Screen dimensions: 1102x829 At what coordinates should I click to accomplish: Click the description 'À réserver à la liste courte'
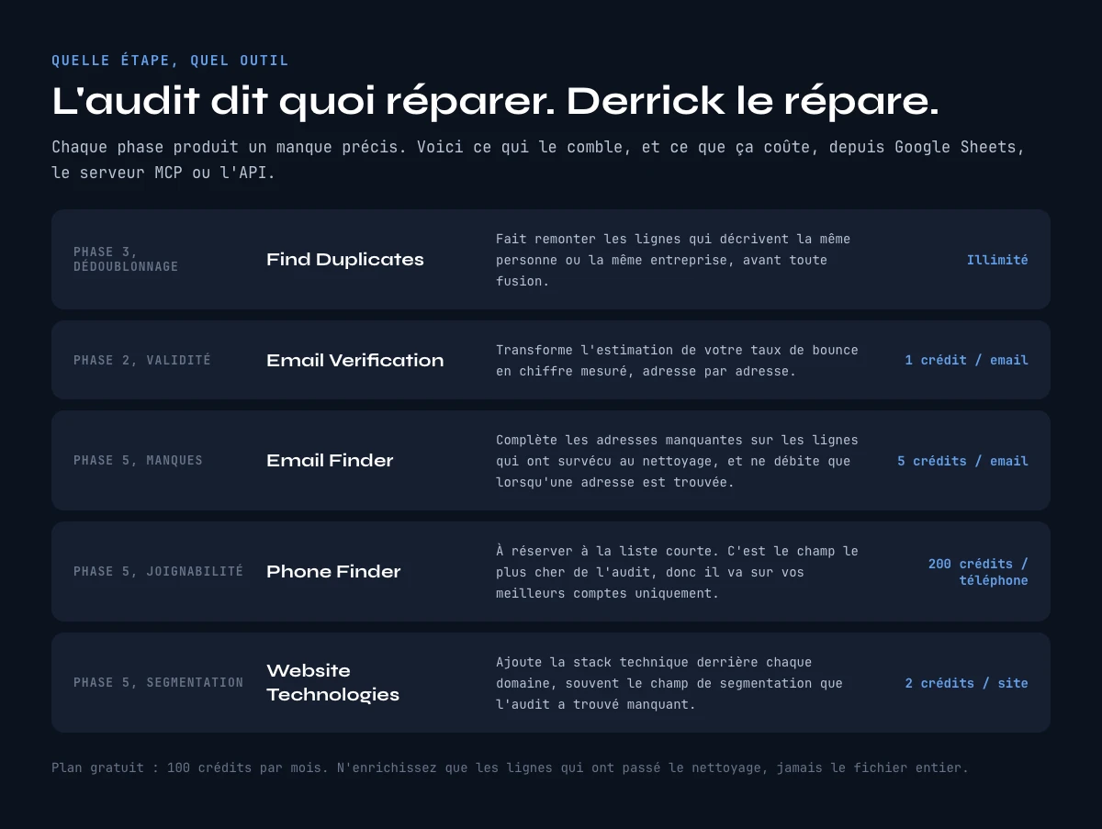click(677, 572)
